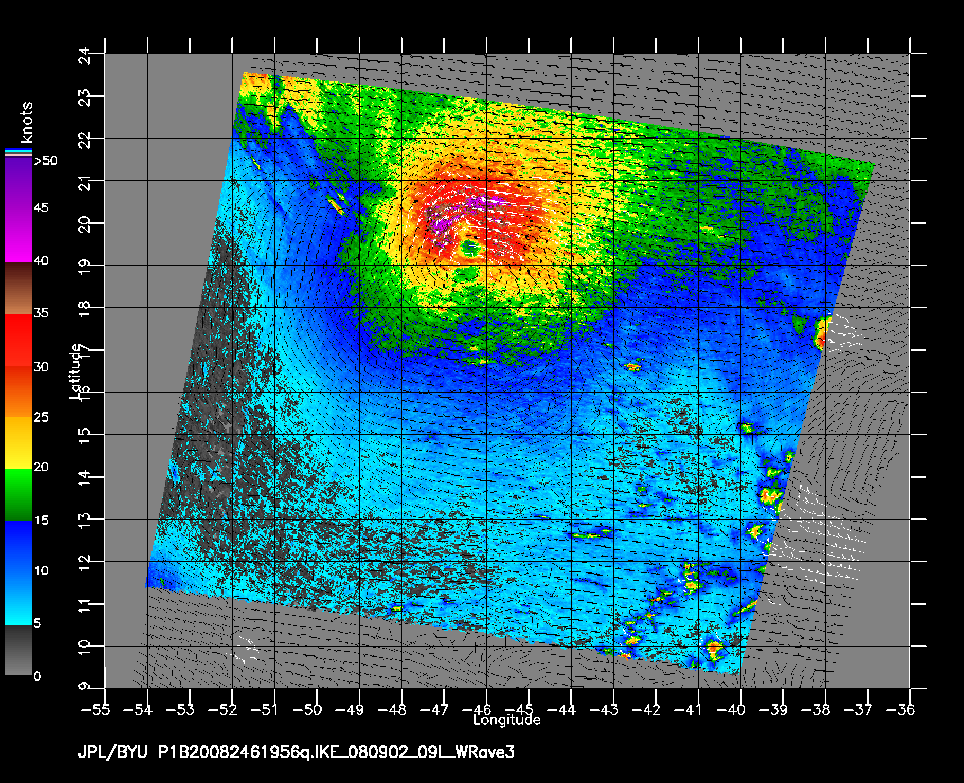Screen dimensions: 964x783
Task: Click the '-39' longitude tick label
Action: 773,709
